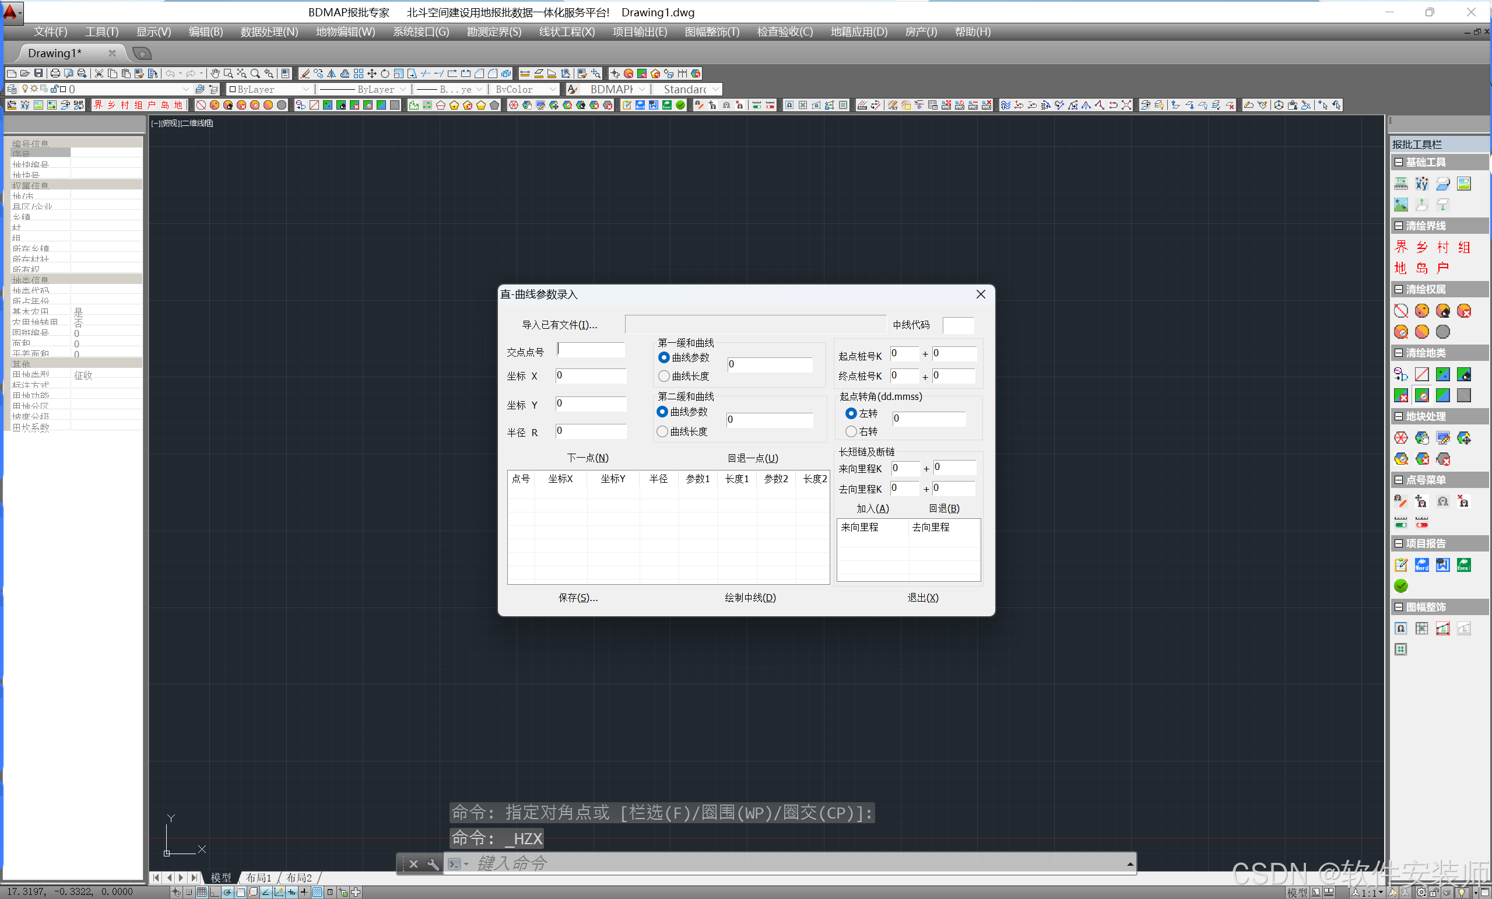
Task: Click the Rotate tool icon
Action: click(385, 73)
